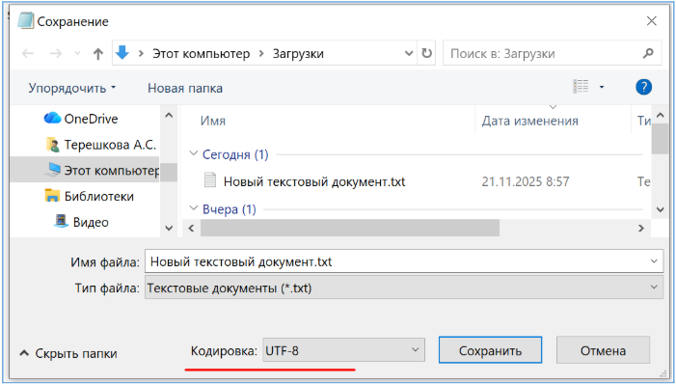The image size is (676, 384).
Task: Collapse the Вчера (1) group
Action: pyautogui.click(x=194, y=208)
